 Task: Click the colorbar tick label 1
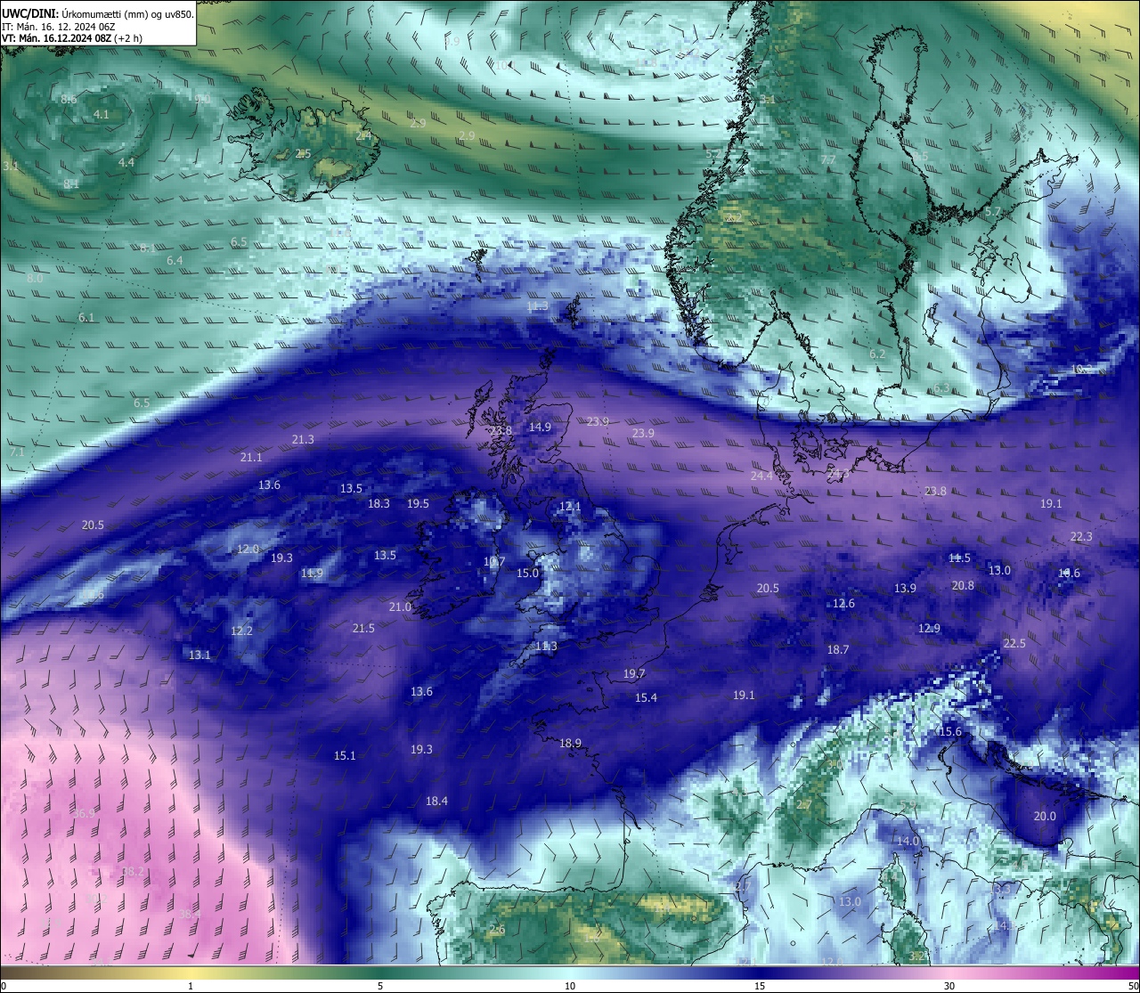click(191, 986)
